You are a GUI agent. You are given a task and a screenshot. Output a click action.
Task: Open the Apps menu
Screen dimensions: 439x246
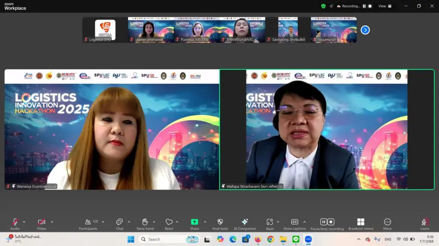tap(270, 224)
